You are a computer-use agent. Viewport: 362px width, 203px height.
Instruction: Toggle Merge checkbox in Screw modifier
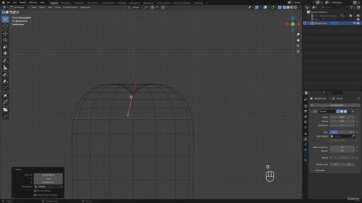331,158
